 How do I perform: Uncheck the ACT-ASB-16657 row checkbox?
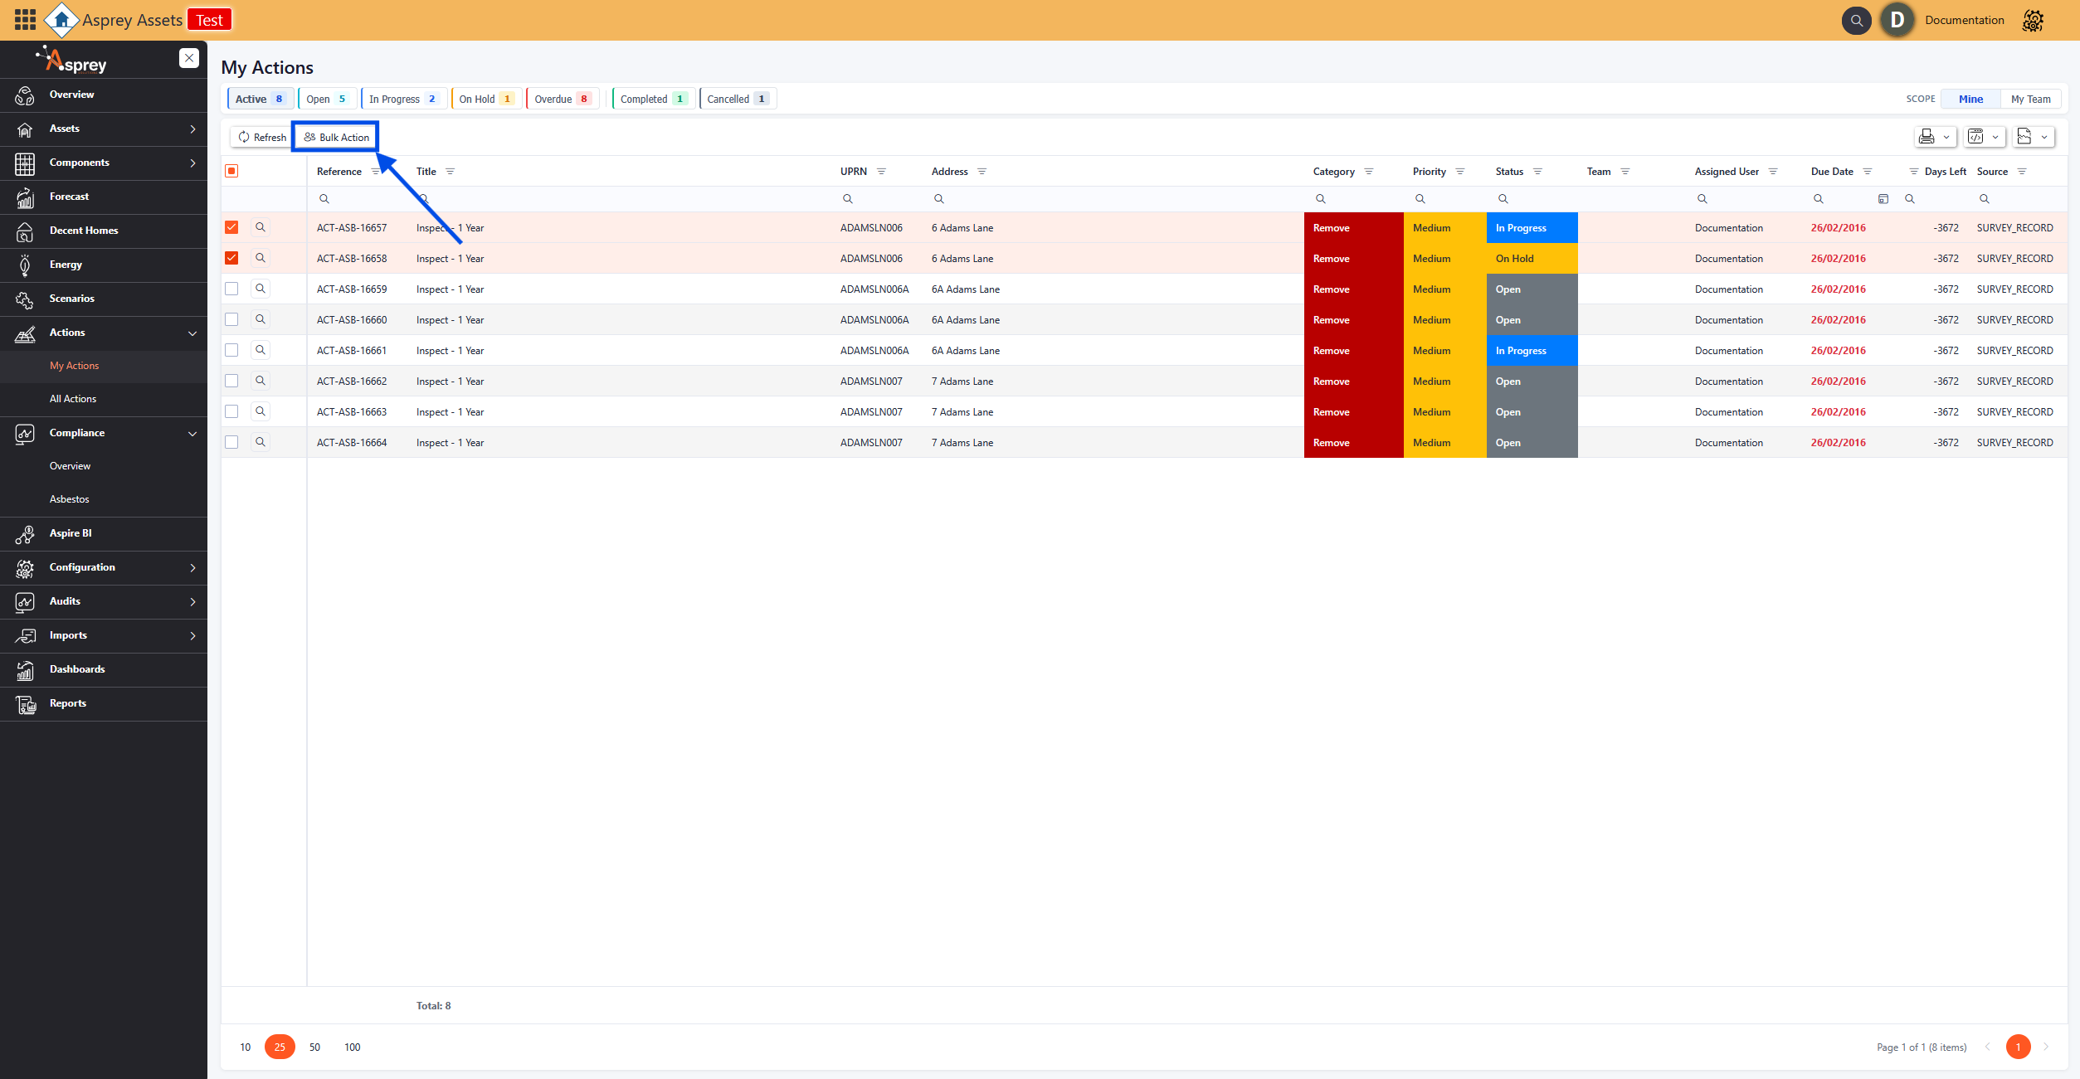(231, 227)
